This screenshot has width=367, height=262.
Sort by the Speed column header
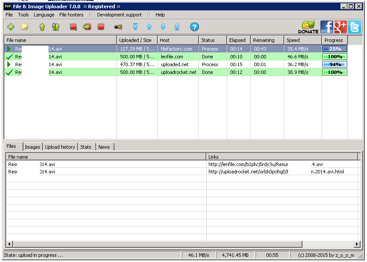pyautogui.click(x=303, y=40)
